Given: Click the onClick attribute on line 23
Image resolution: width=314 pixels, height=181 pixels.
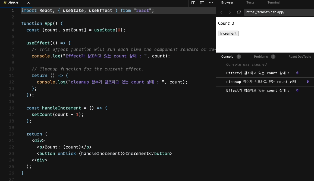Looking at the screenshot, I should [67, 153].
